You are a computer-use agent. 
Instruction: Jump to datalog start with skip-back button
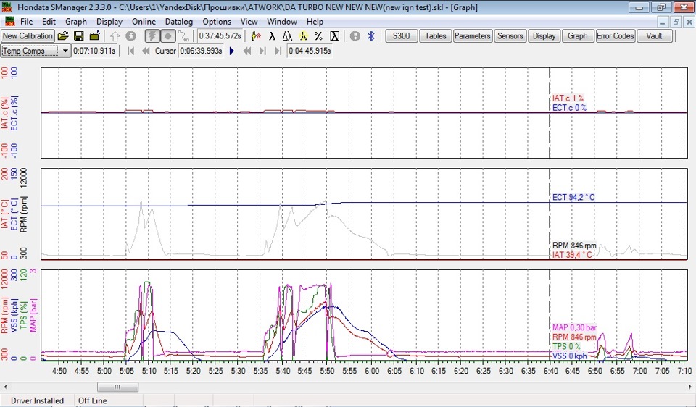tap(130, 51)
